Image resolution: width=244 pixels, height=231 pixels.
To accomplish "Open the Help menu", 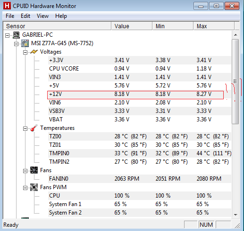I will [x=61, y=16].
